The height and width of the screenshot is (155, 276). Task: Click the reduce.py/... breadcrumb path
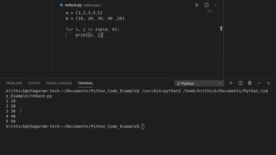[93, 5]
